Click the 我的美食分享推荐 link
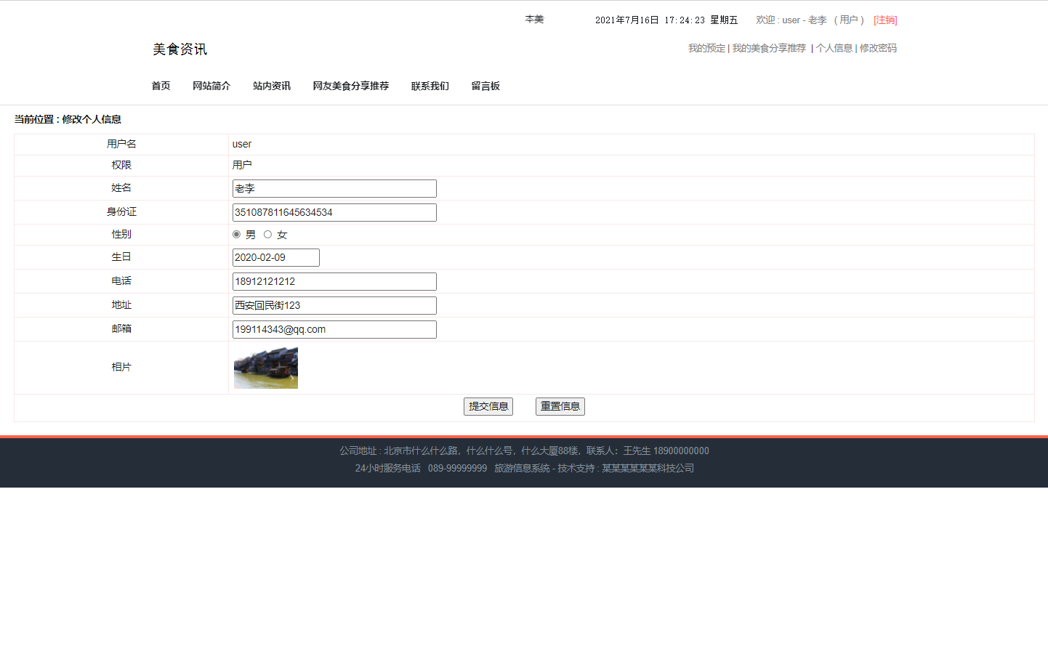Viewport: 1048px width, 646px height. click(768, 48)
